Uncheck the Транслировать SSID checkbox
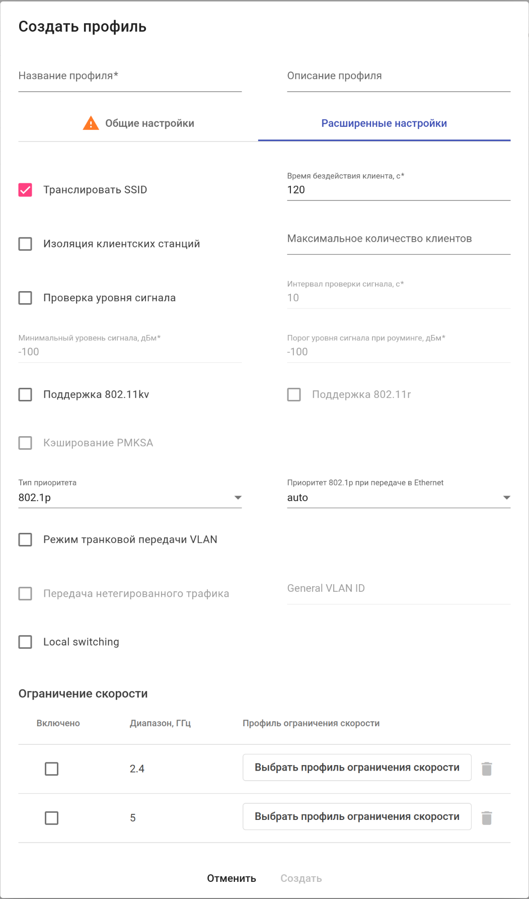Image resolution: width=529 pixels, height=899 pixels. pos(25,190)
